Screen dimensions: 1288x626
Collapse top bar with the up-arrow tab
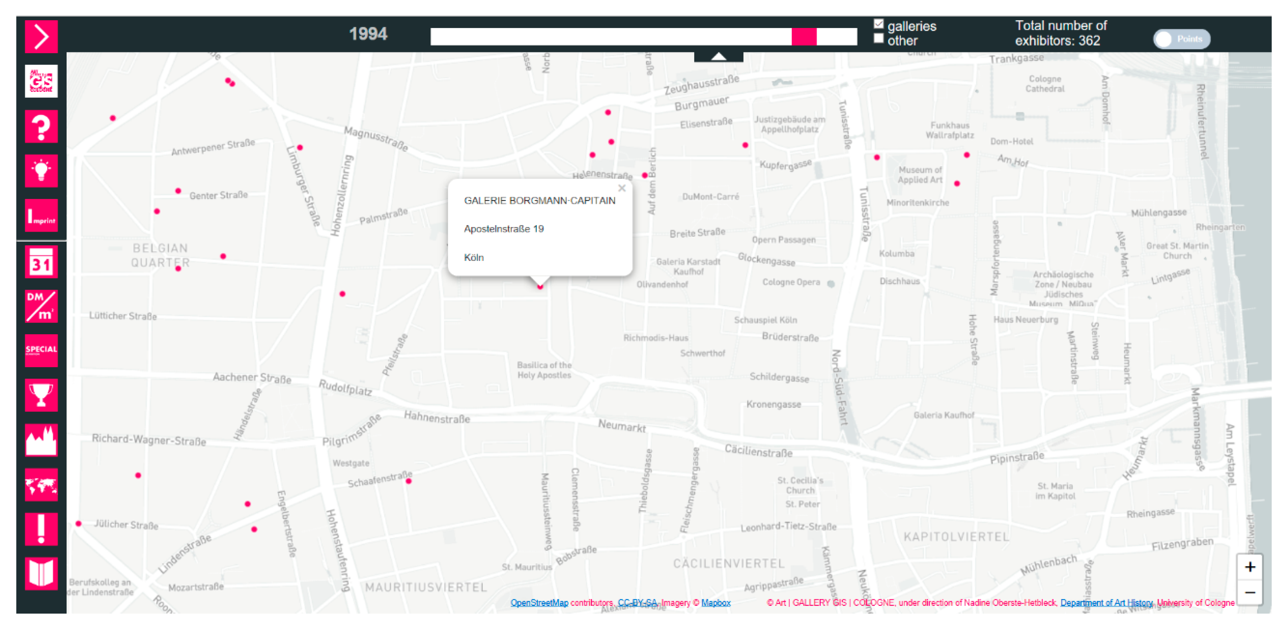[718, 56]
